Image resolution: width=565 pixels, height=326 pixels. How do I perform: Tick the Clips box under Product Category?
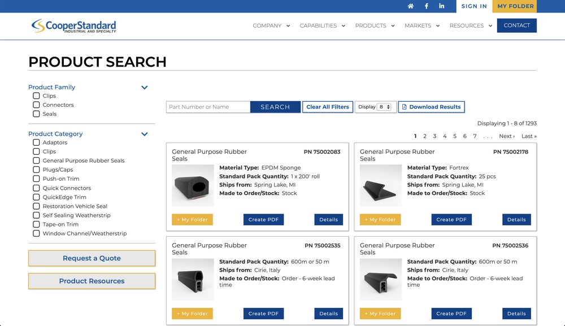pyautogui.click(x=36, y=151)
